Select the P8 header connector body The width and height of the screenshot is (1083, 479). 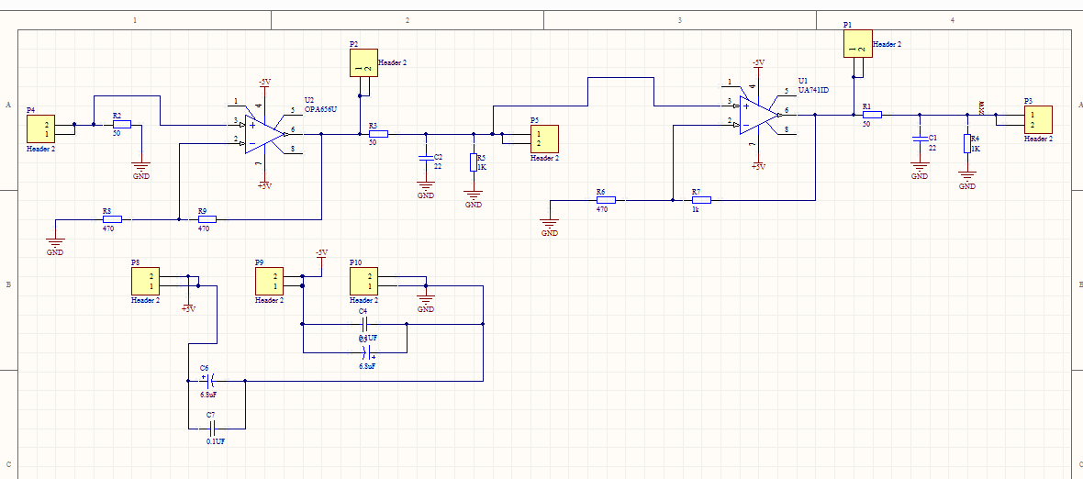145,282
